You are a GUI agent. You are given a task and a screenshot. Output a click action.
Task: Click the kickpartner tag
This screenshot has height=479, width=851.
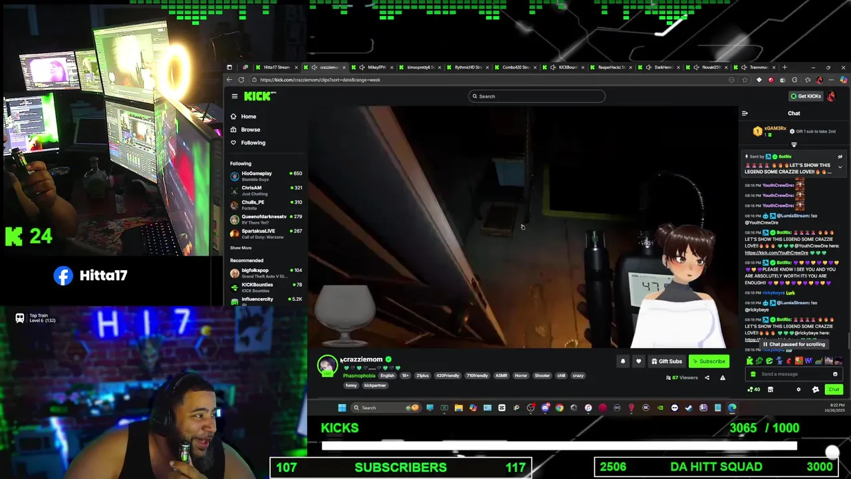374,385
